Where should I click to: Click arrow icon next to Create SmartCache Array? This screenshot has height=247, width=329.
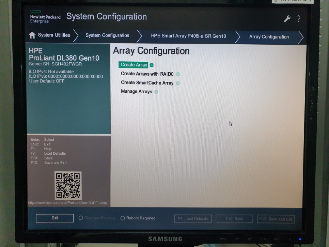click(178, 83)
